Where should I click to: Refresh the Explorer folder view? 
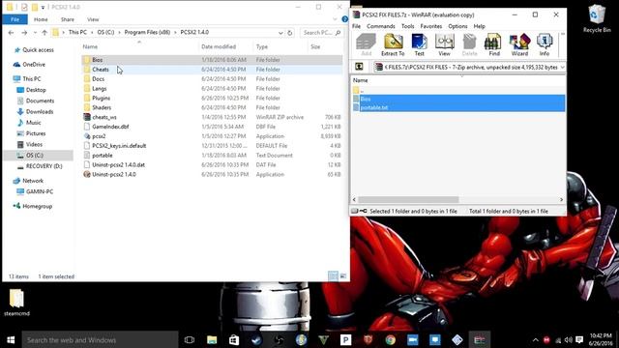coord(290,33)
